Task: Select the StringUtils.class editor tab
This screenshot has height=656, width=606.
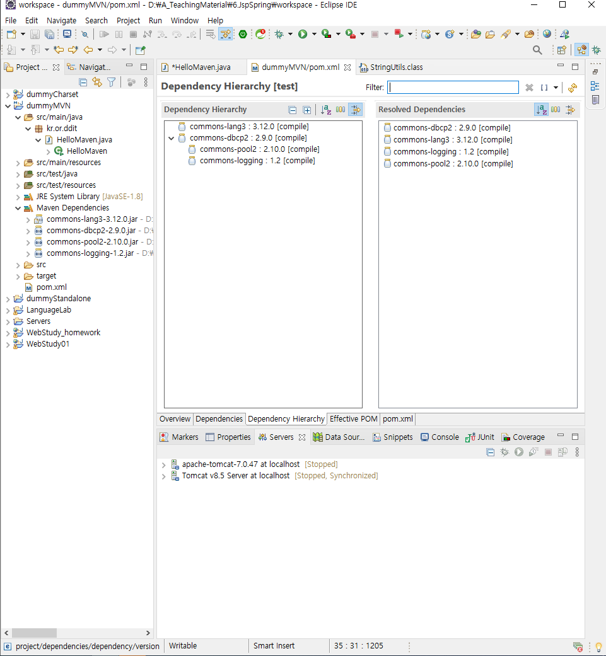Action: click(392, 67)
